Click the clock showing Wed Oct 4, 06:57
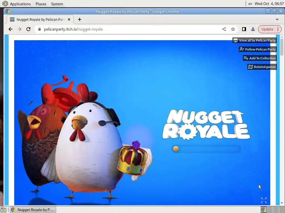Image resolution: width=285 pixels, height=213 pixels. click(269, 4)
